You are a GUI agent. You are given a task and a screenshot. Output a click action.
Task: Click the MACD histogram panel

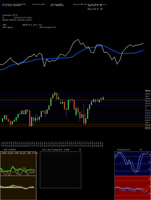18,188
